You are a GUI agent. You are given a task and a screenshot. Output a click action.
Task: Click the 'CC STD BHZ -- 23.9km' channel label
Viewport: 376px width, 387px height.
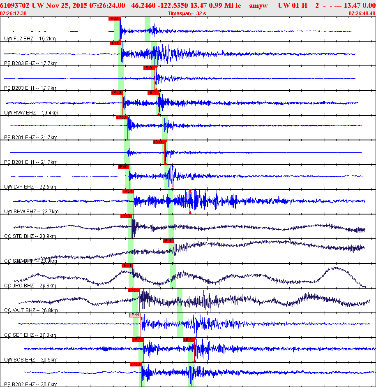(x=30, y=236)
